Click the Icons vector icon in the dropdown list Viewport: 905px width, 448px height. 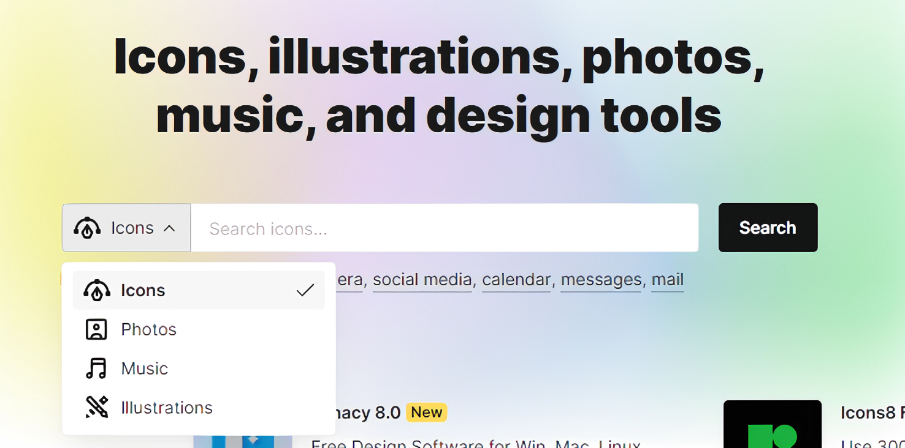point(97,290)
